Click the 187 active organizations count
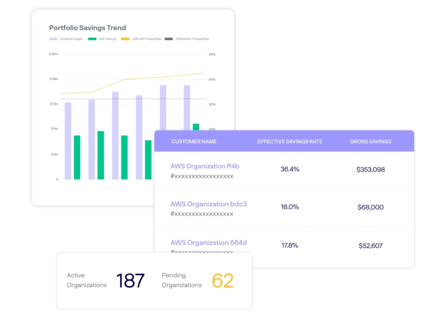This screenshot has height=325, width=440. tap(130, 280)
